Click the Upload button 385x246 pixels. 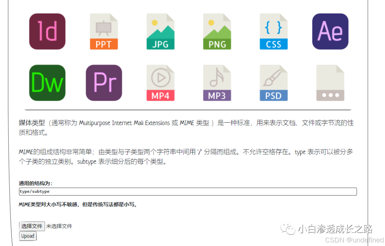click(x=28, y=236)
